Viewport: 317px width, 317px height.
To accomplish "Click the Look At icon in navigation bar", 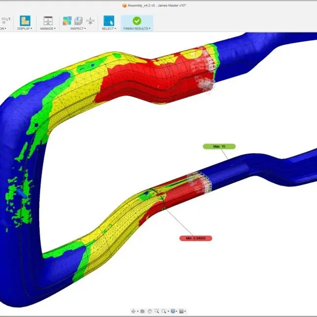I will click(142, 311).
